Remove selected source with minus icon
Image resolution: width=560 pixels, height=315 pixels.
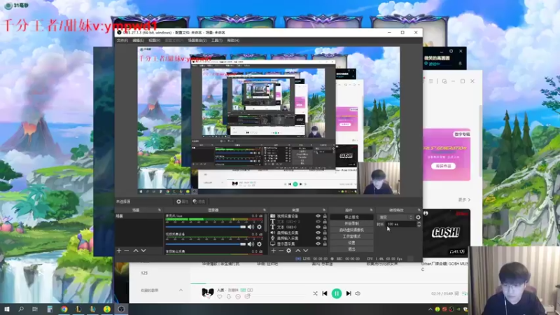tap(281, 251)
